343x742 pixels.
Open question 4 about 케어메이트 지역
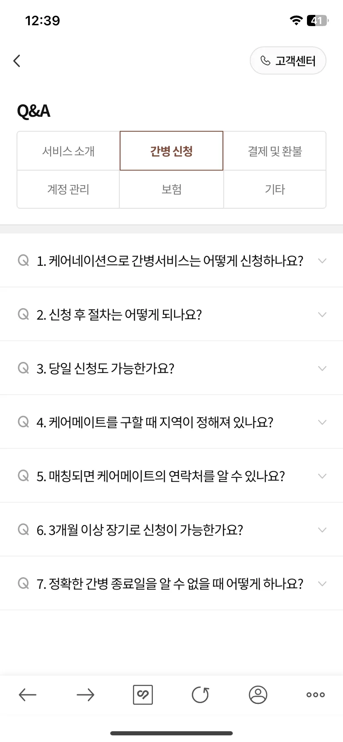(171, 422)
